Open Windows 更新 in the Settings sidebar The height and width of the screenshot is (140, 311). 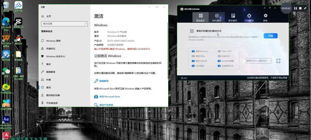coord(64,41)
